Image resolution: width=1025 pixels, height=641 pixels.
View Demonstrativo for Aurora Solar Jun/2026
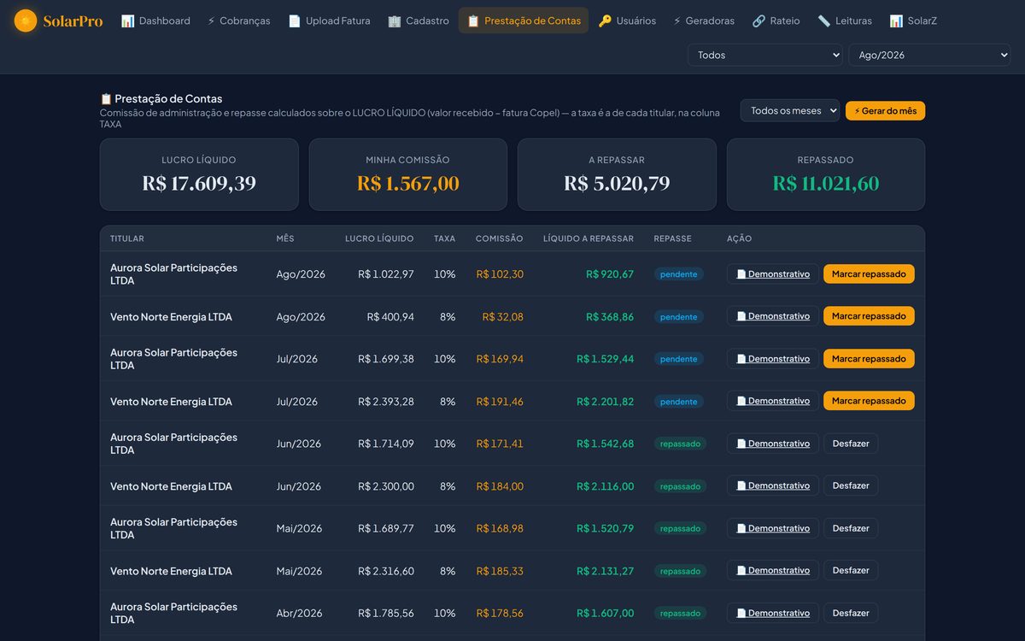point(773,444)
